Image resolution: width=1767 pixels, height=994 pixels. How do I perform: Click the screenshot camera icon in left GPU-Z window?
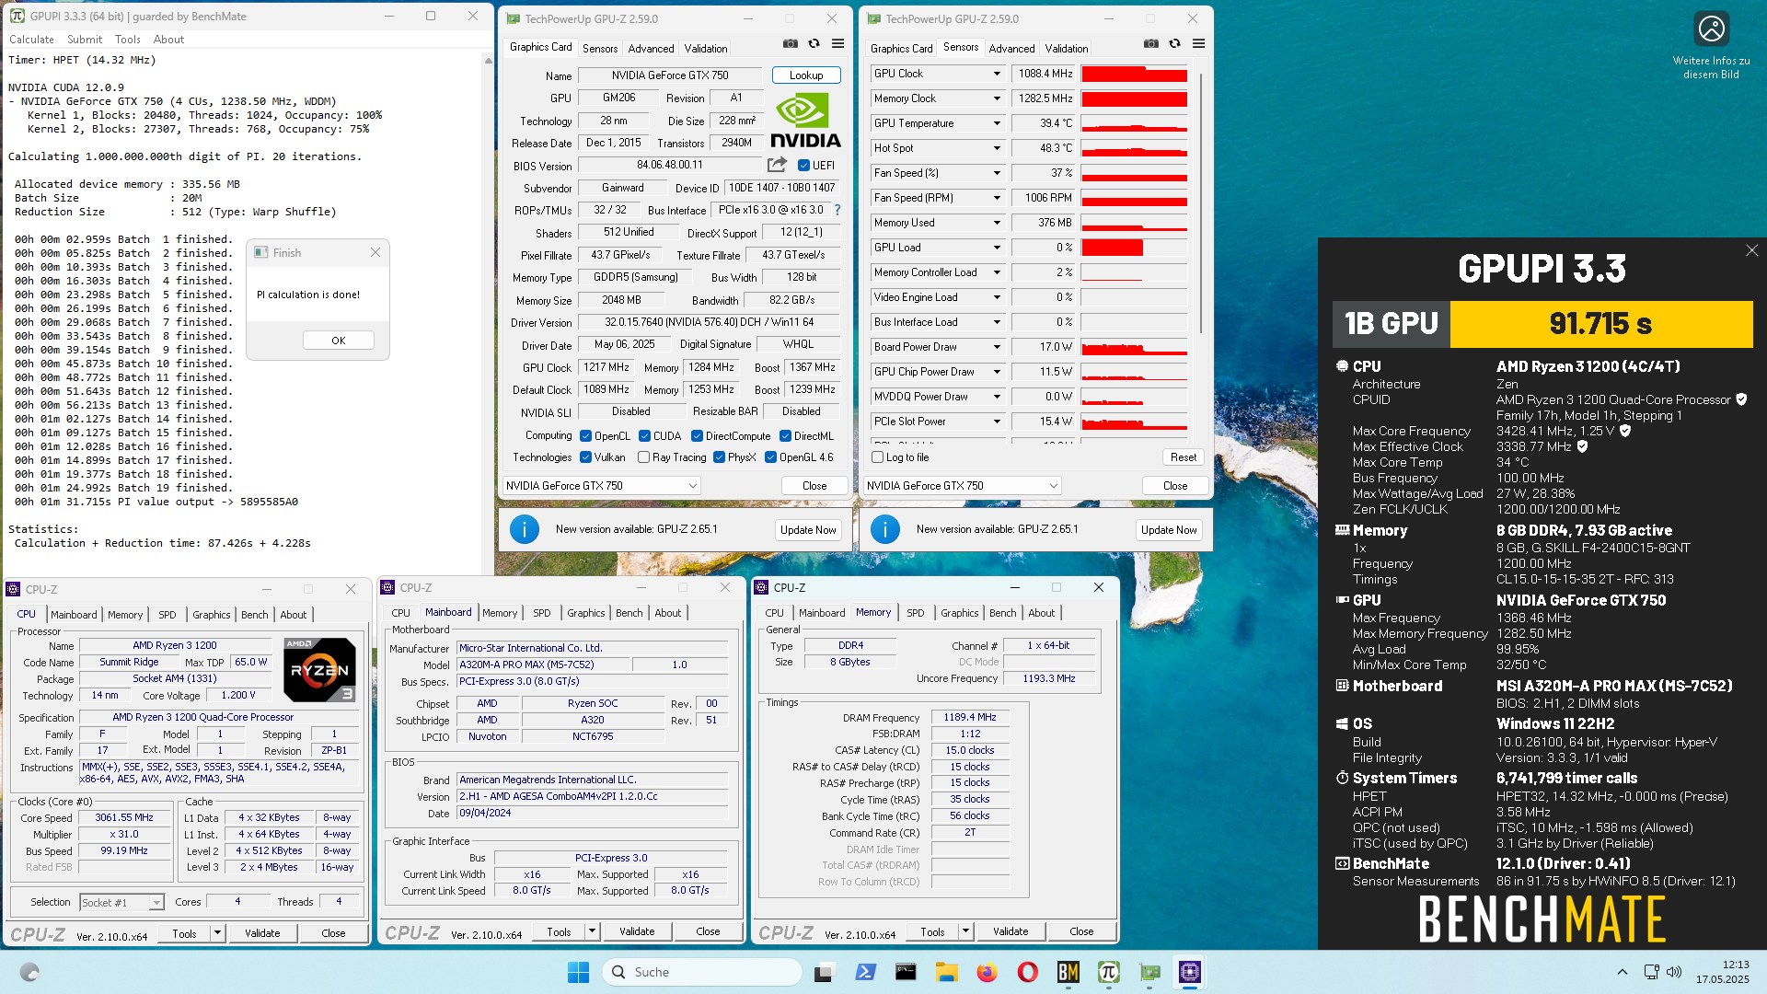tap(790, 43)
